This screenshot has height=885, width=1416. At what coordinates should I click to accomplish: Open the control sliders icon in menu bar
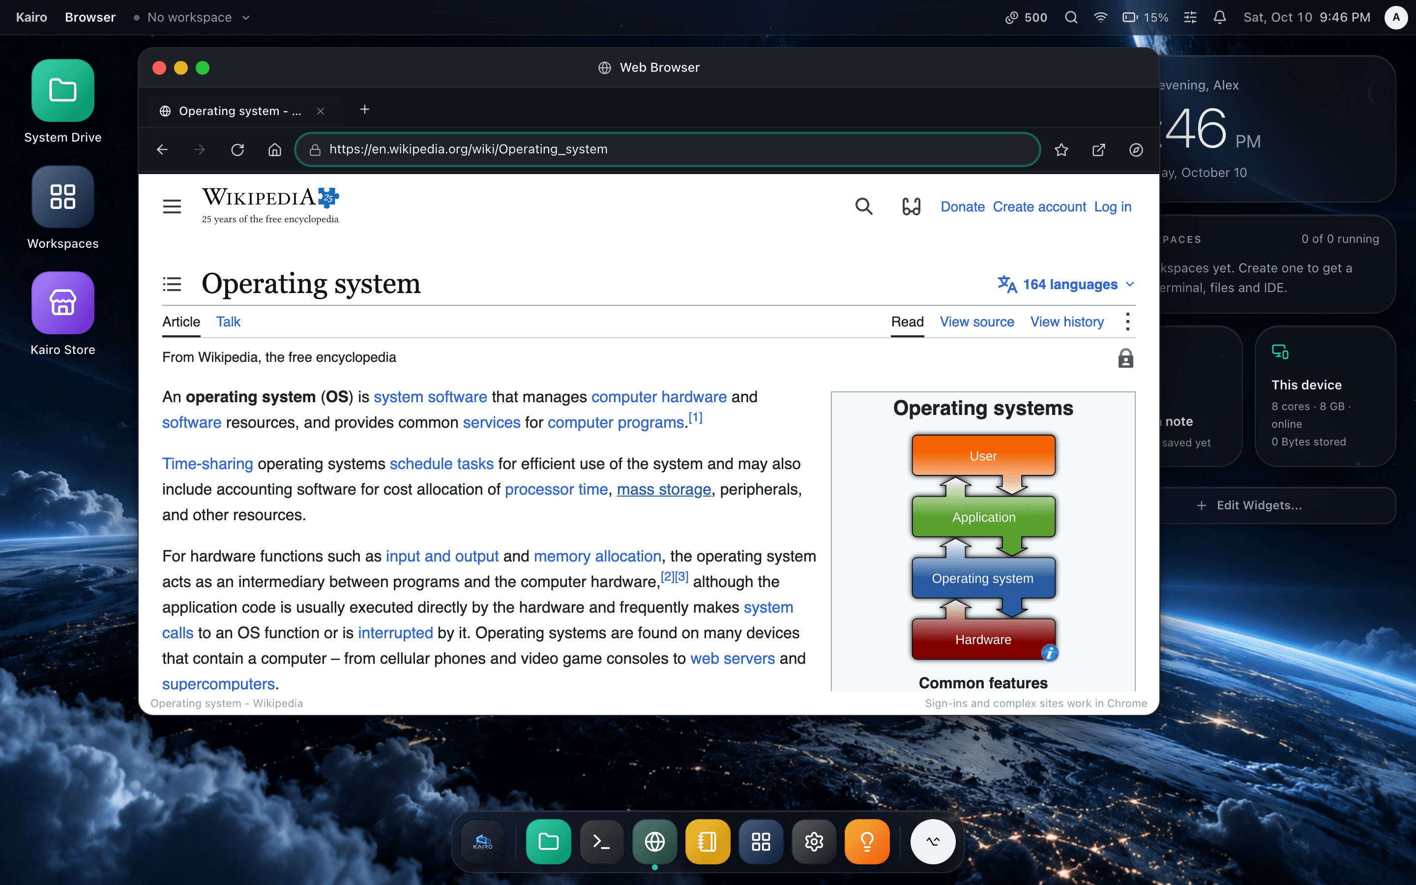1190,18
